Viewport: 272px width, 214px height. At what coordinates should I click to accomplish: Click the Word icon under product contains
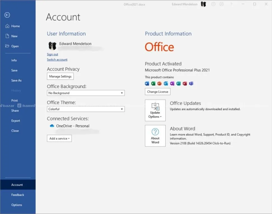(147, 83)
